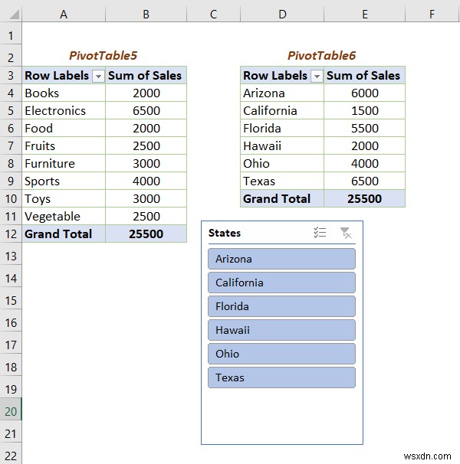Viewport: 460px width, 464px height.
Task: Select the California cell in PivotTable6
Action: 282,111
